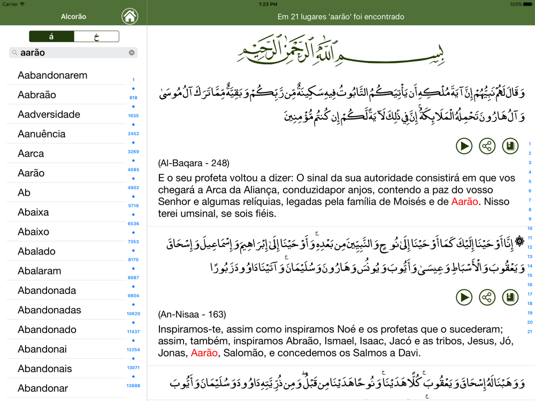Viewport: 535px width, 401px height.
Task: Choose 'Abandonada' in the word list
Action: (47, 291)
